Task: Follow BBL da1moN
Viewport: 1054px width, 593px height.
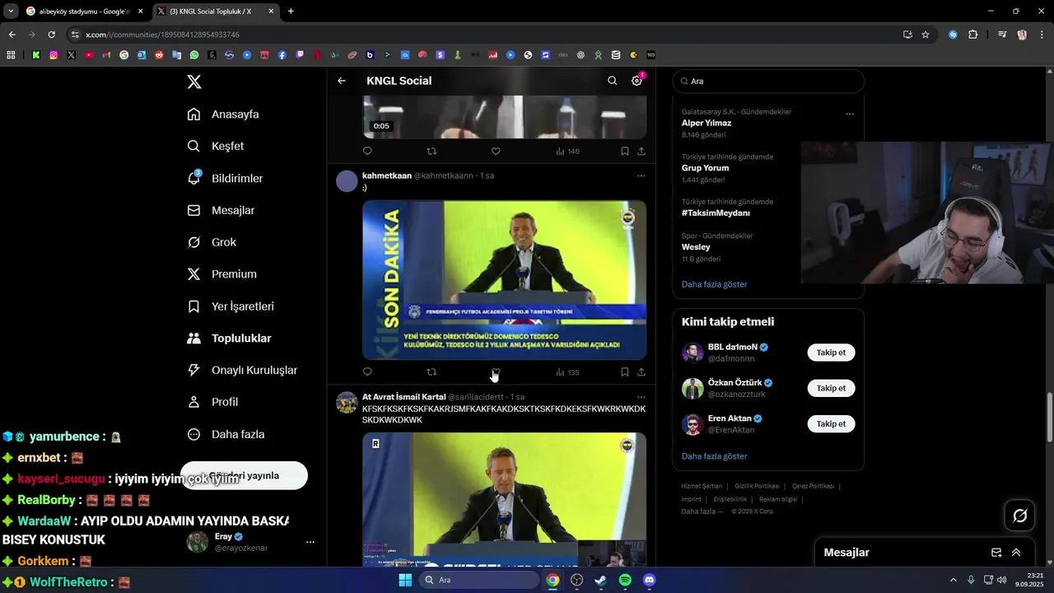Action: pos(831,353)
